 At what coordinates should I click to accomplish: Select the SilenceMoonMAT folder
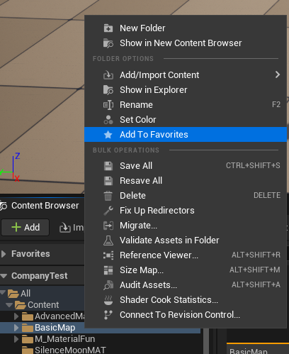(70, 350)
